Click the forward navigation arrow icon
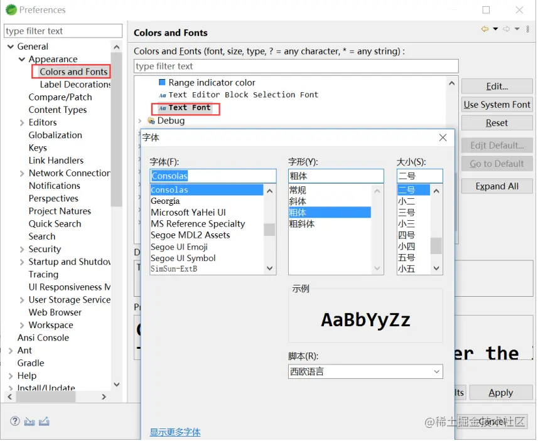 coord(507,29)
